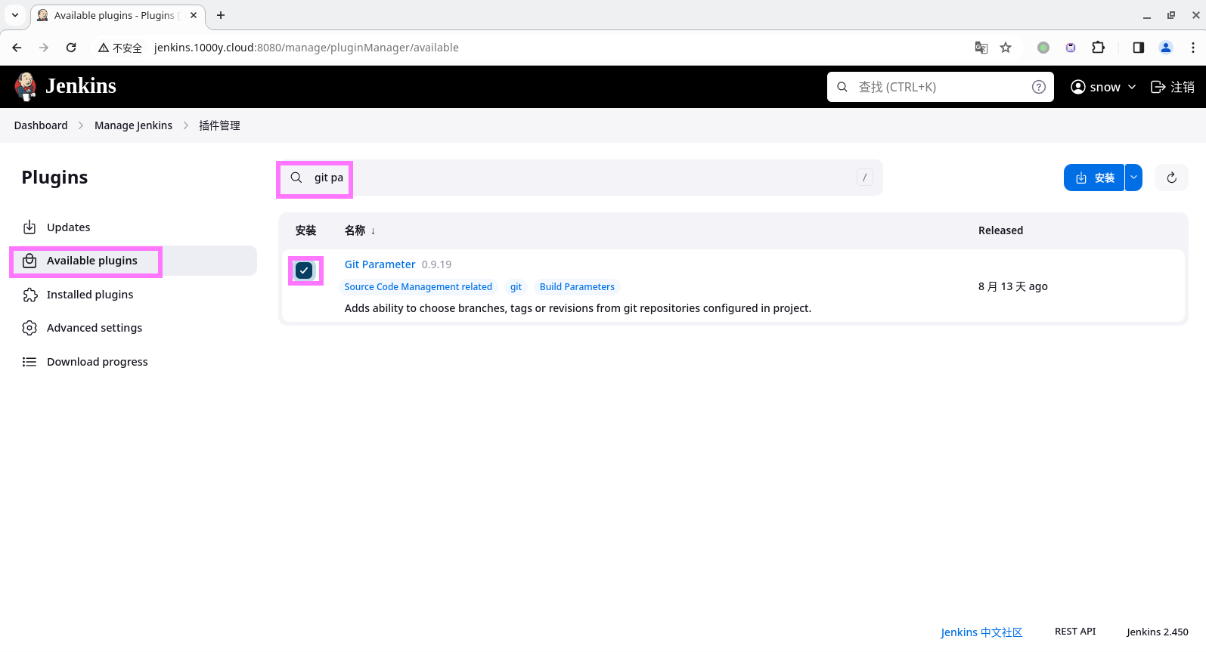
Task: Click the Released column header
Action: pos(1000,230)
